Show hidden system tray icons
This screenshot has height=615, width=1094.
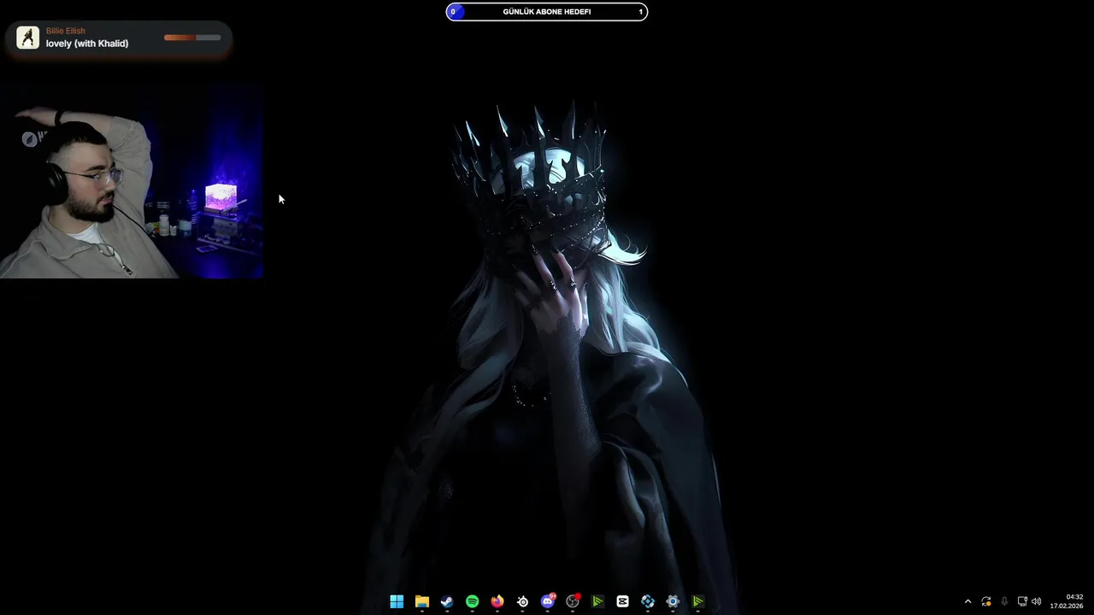968,601
